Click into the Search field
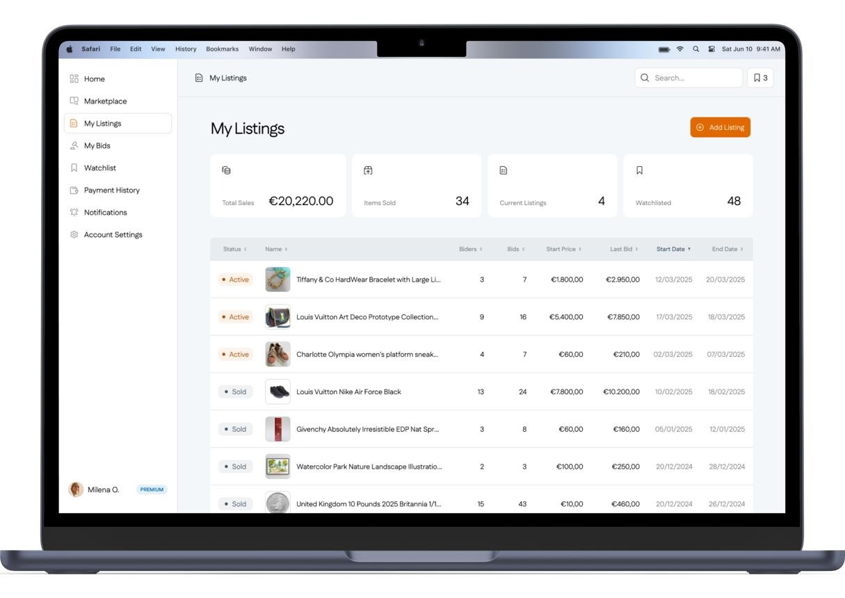 point(689,78)
